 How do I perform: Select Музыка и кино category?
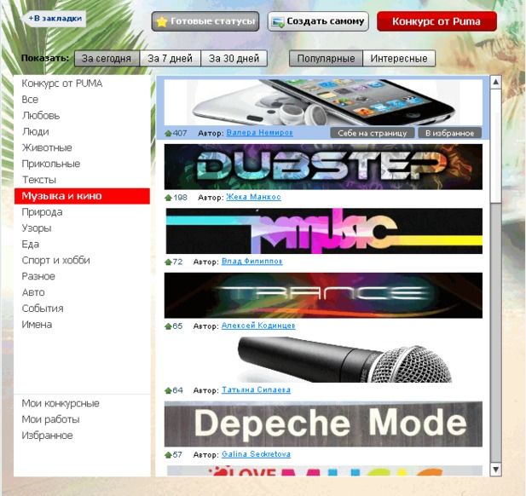(x=82, y=196)
